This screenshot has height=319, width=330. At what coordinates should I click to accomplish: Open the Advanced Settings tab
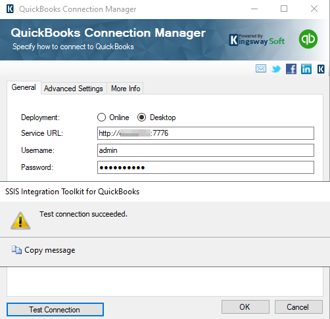tap(74, 89)
